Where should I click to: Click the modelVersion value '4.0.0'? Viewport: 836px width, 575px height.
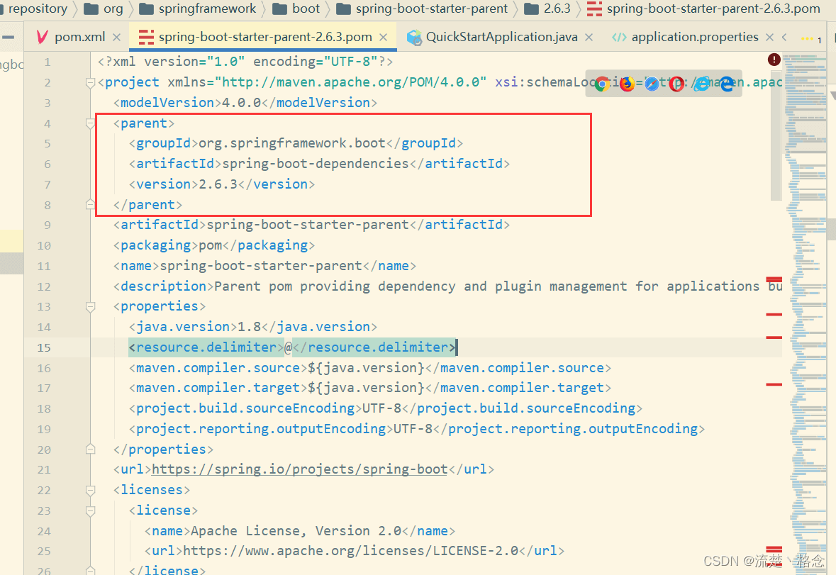(242, 103)
